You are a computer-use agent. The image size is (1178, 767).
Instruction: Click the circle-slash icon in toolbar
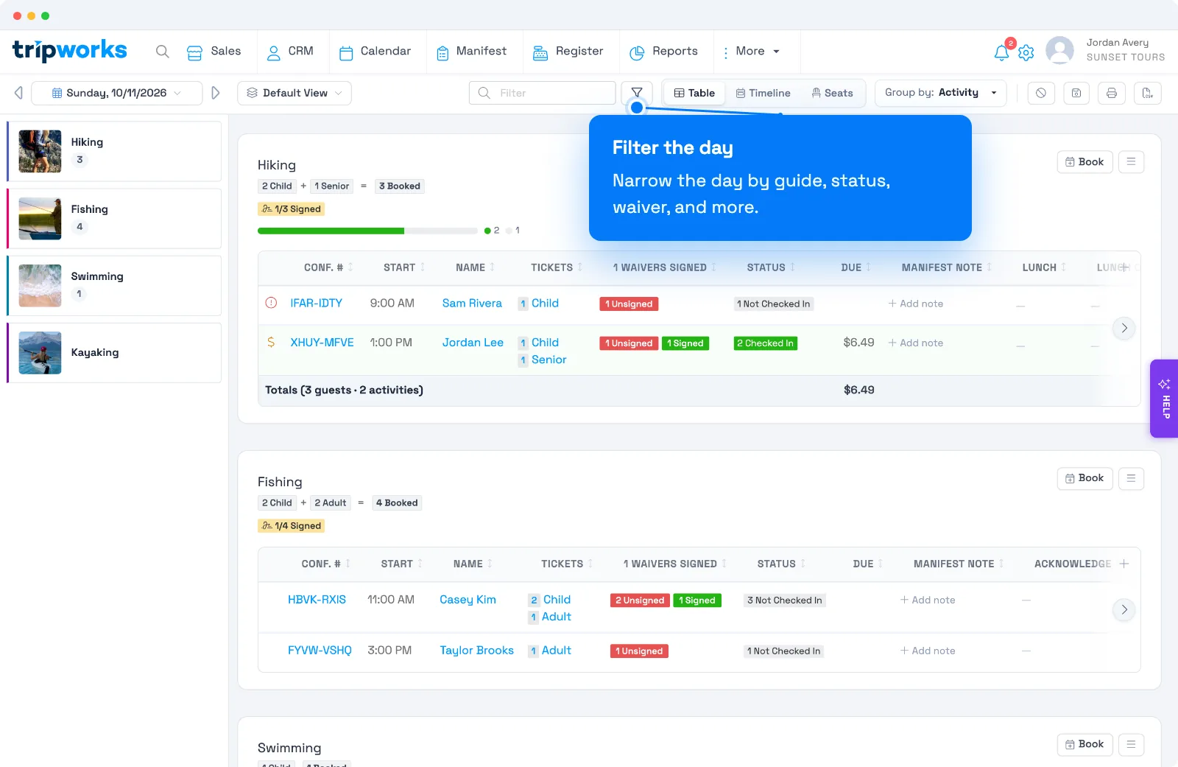tap(1041, 93)
